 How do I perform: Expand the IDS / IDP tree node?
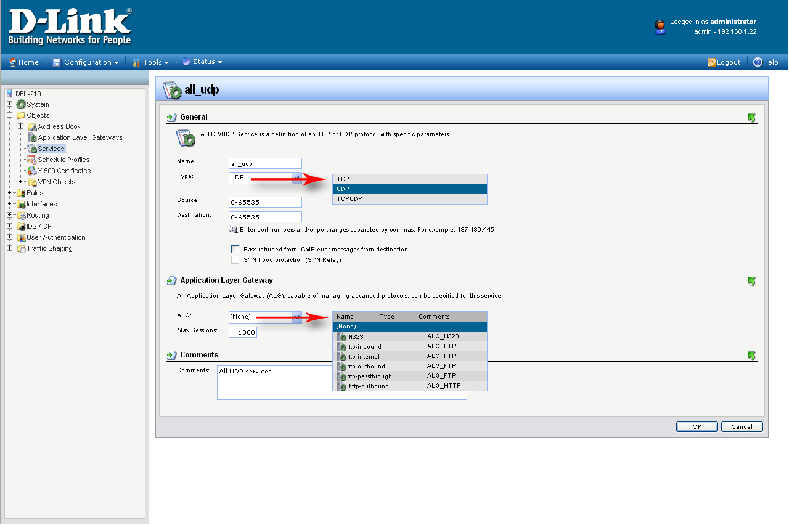(x=10, y=226)
